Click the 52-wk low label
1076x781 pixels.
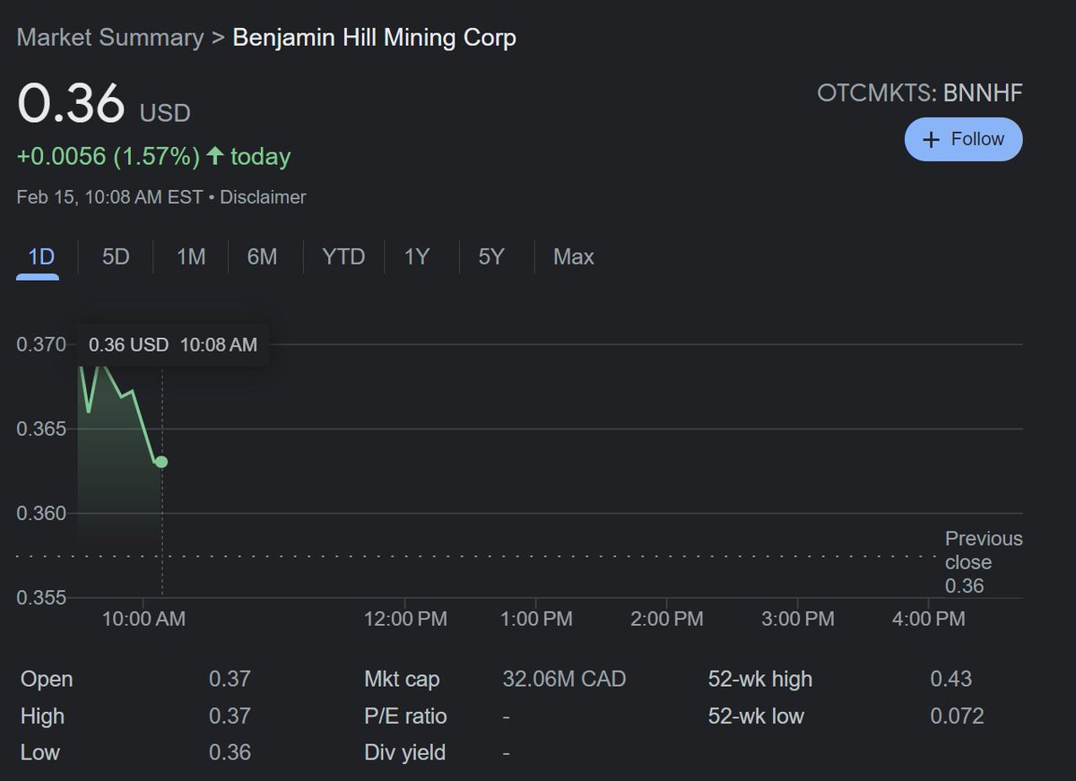756,716
